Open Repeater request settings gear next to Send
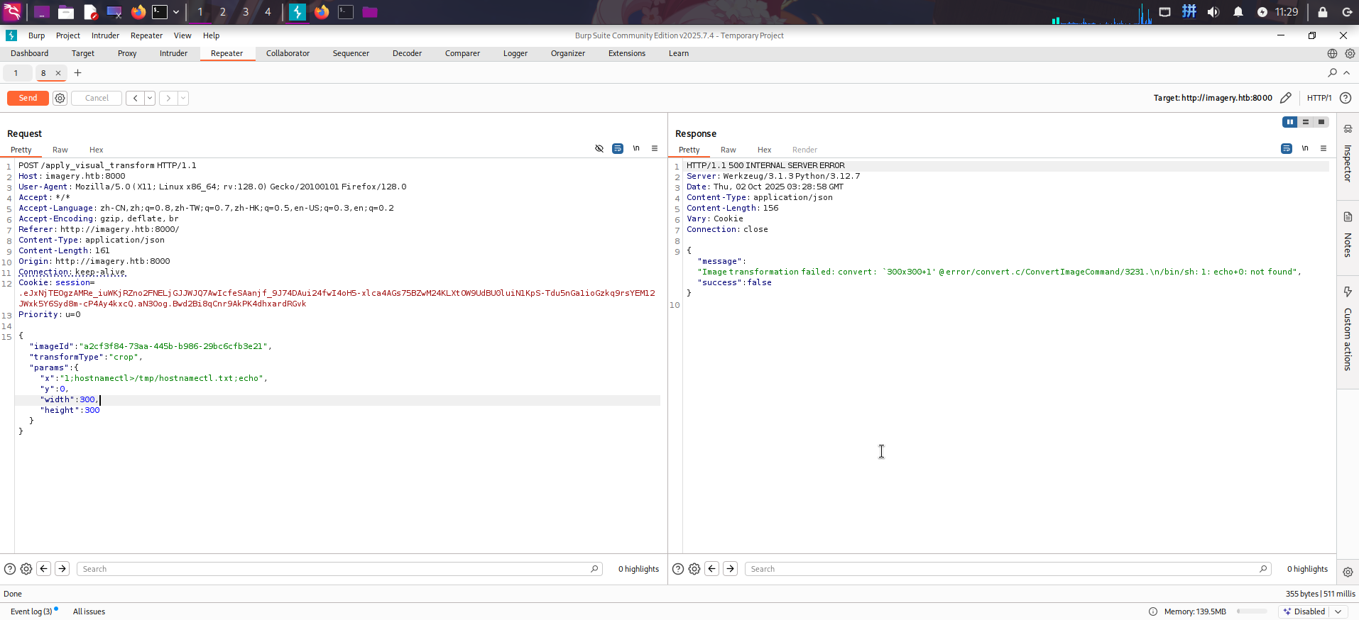 click(60, 99)
